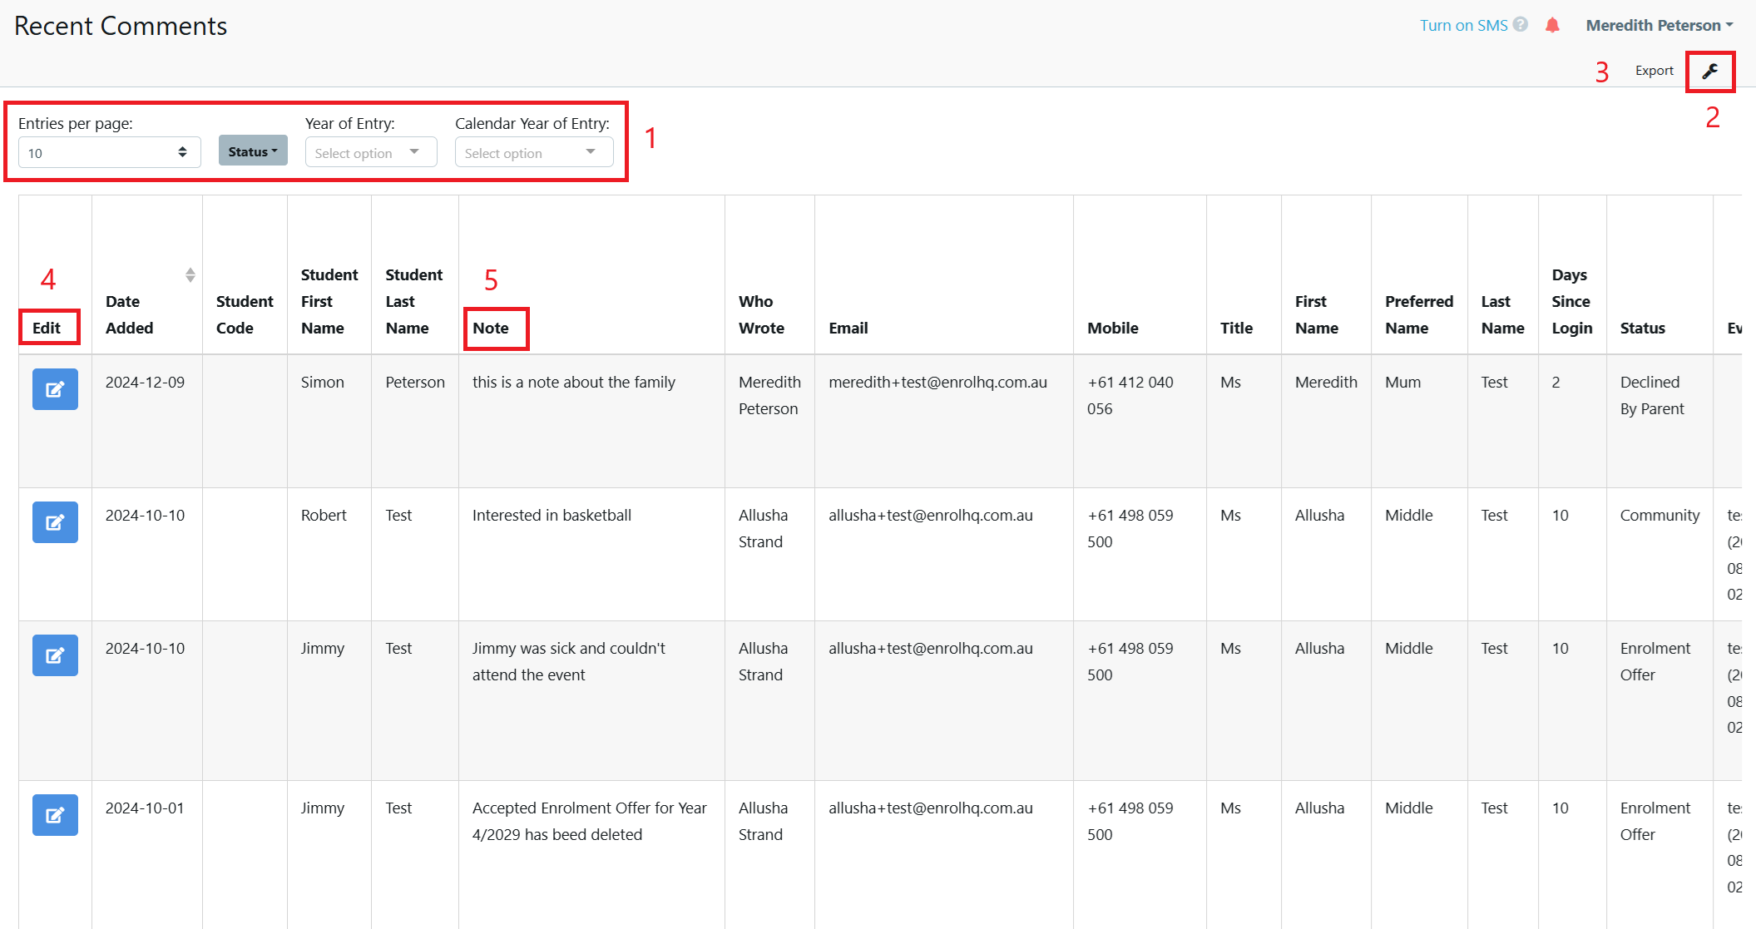Open the wrench settings icon
The width and height of the screenshot is (1756, 929).
[x=1710, y=71]
